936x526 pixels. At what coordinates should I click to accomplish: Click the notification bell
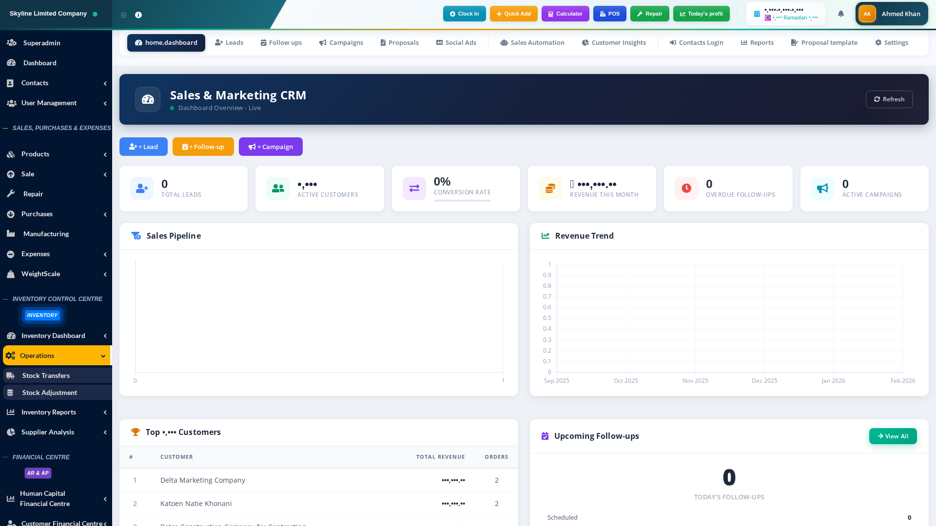coord(840,14)
